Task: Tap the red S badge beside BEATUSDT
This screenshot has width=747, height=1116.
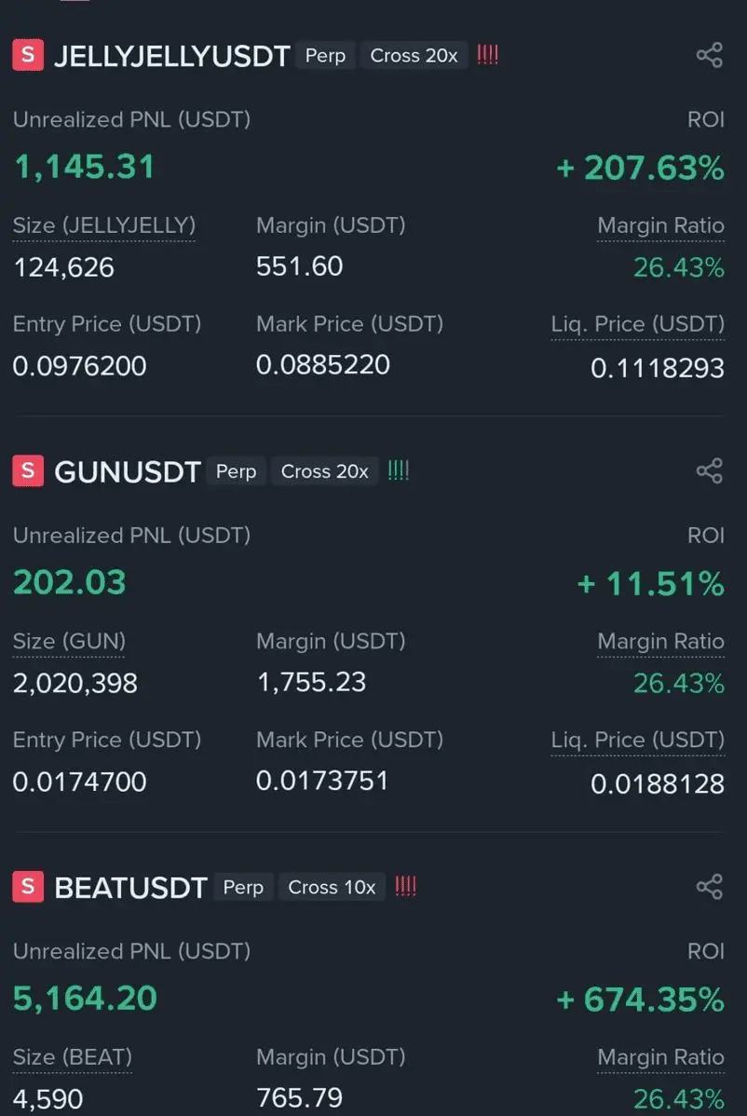Action: 28,887
